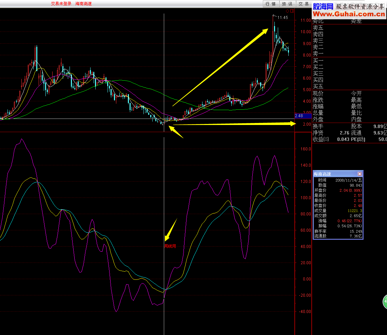Click the 成交量 value 11221.3
This screenshot has height=335, width=387.
tap(355, 211)
